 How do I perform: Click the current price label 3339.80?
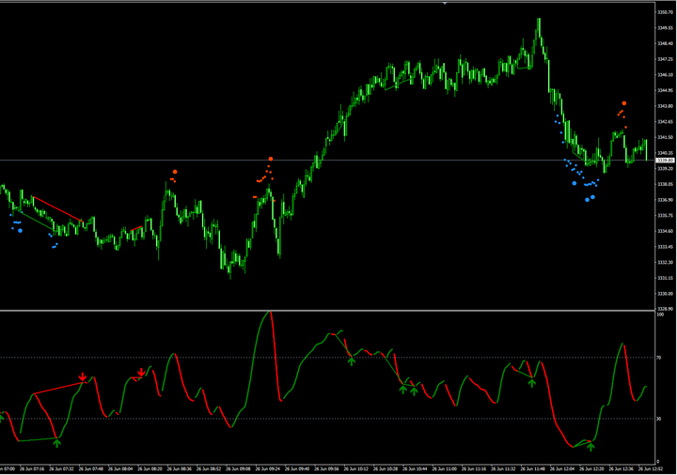[x=663, y=161]
